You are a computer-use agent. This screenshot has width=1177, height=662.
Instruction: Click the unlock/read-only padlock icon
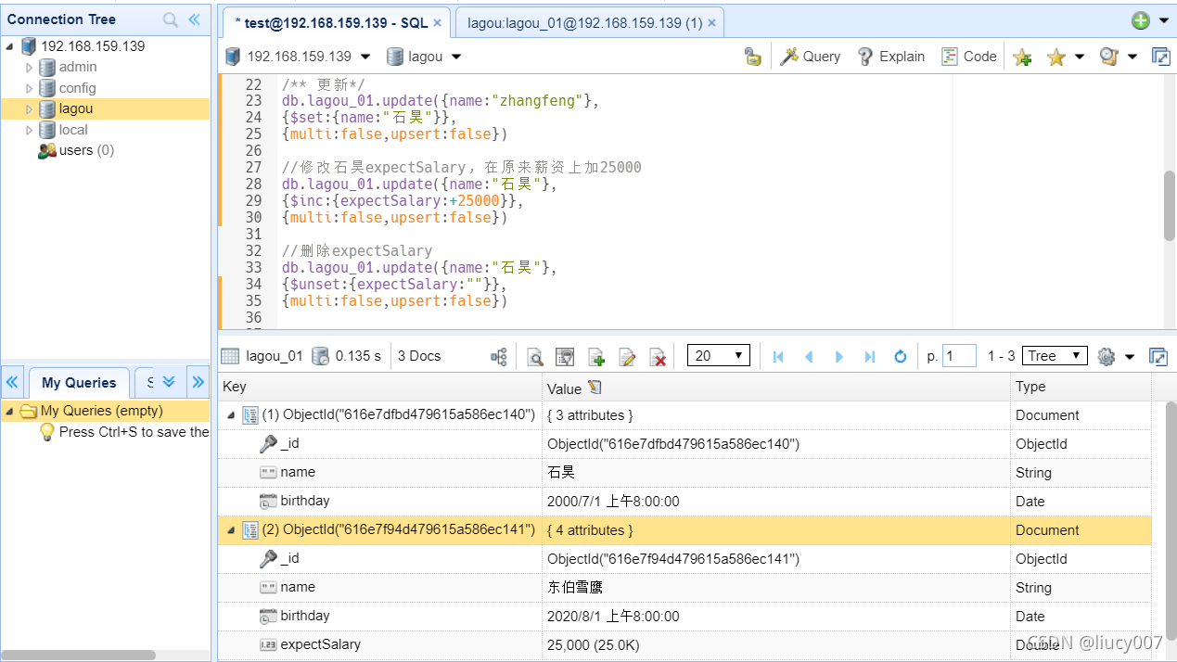coord(753,57)
